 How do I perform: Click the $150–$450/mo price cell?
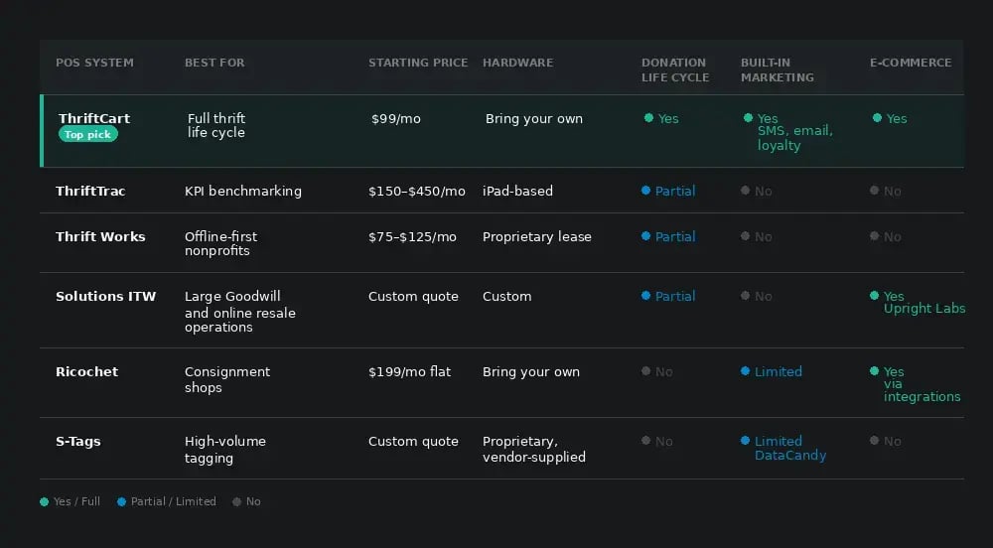pos(417,191)
